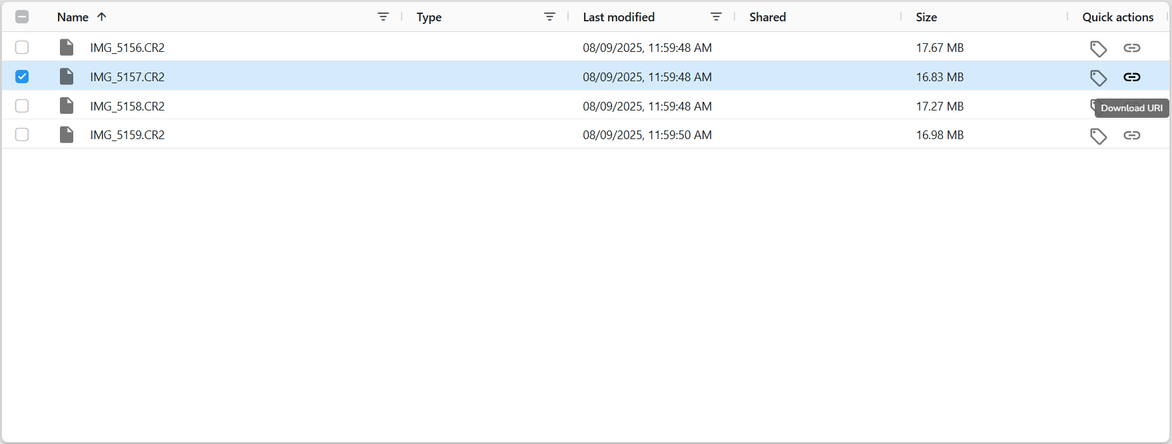Open the Type column filter menu

pos(549,17)
